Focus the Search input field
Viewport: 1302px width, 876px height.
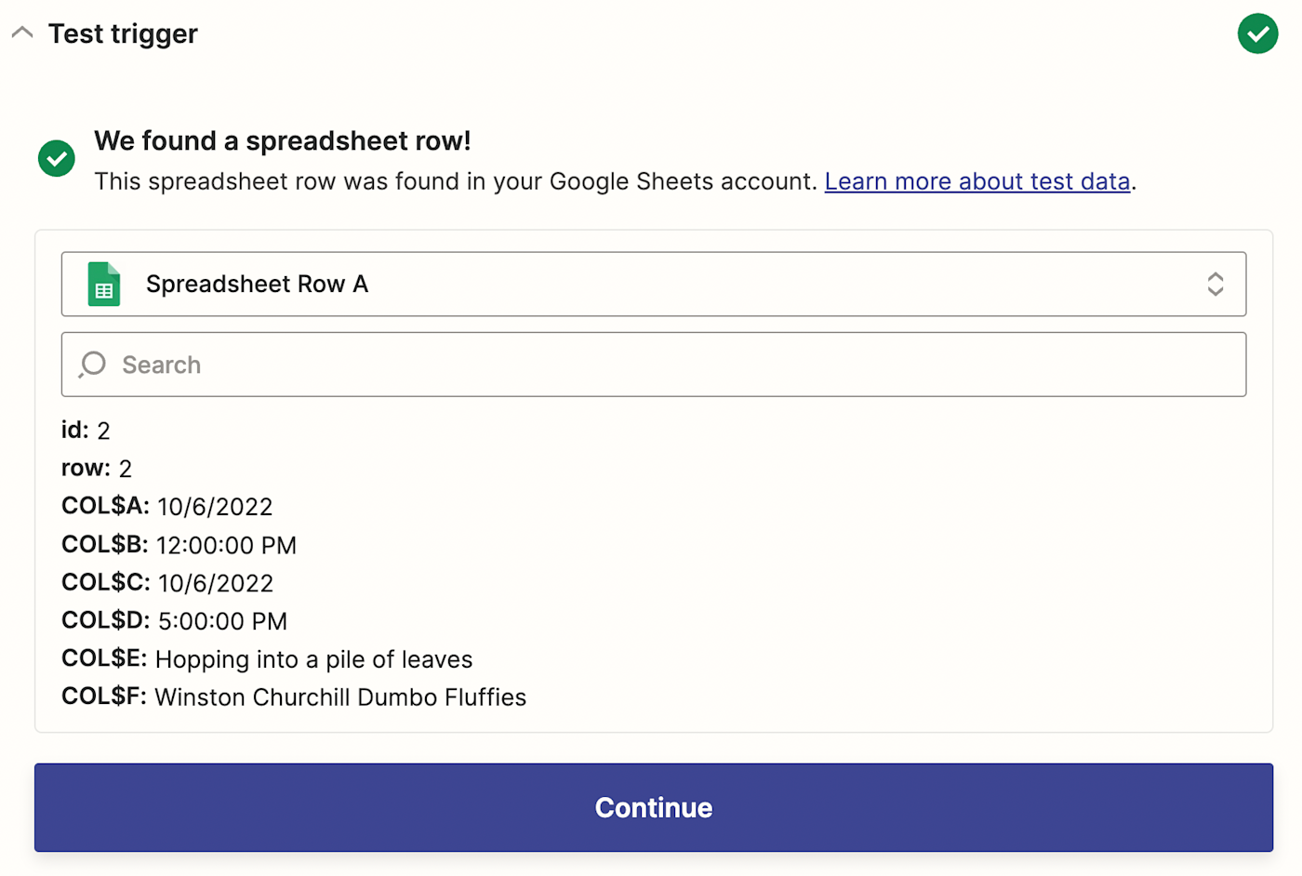(x=654, y=365)
